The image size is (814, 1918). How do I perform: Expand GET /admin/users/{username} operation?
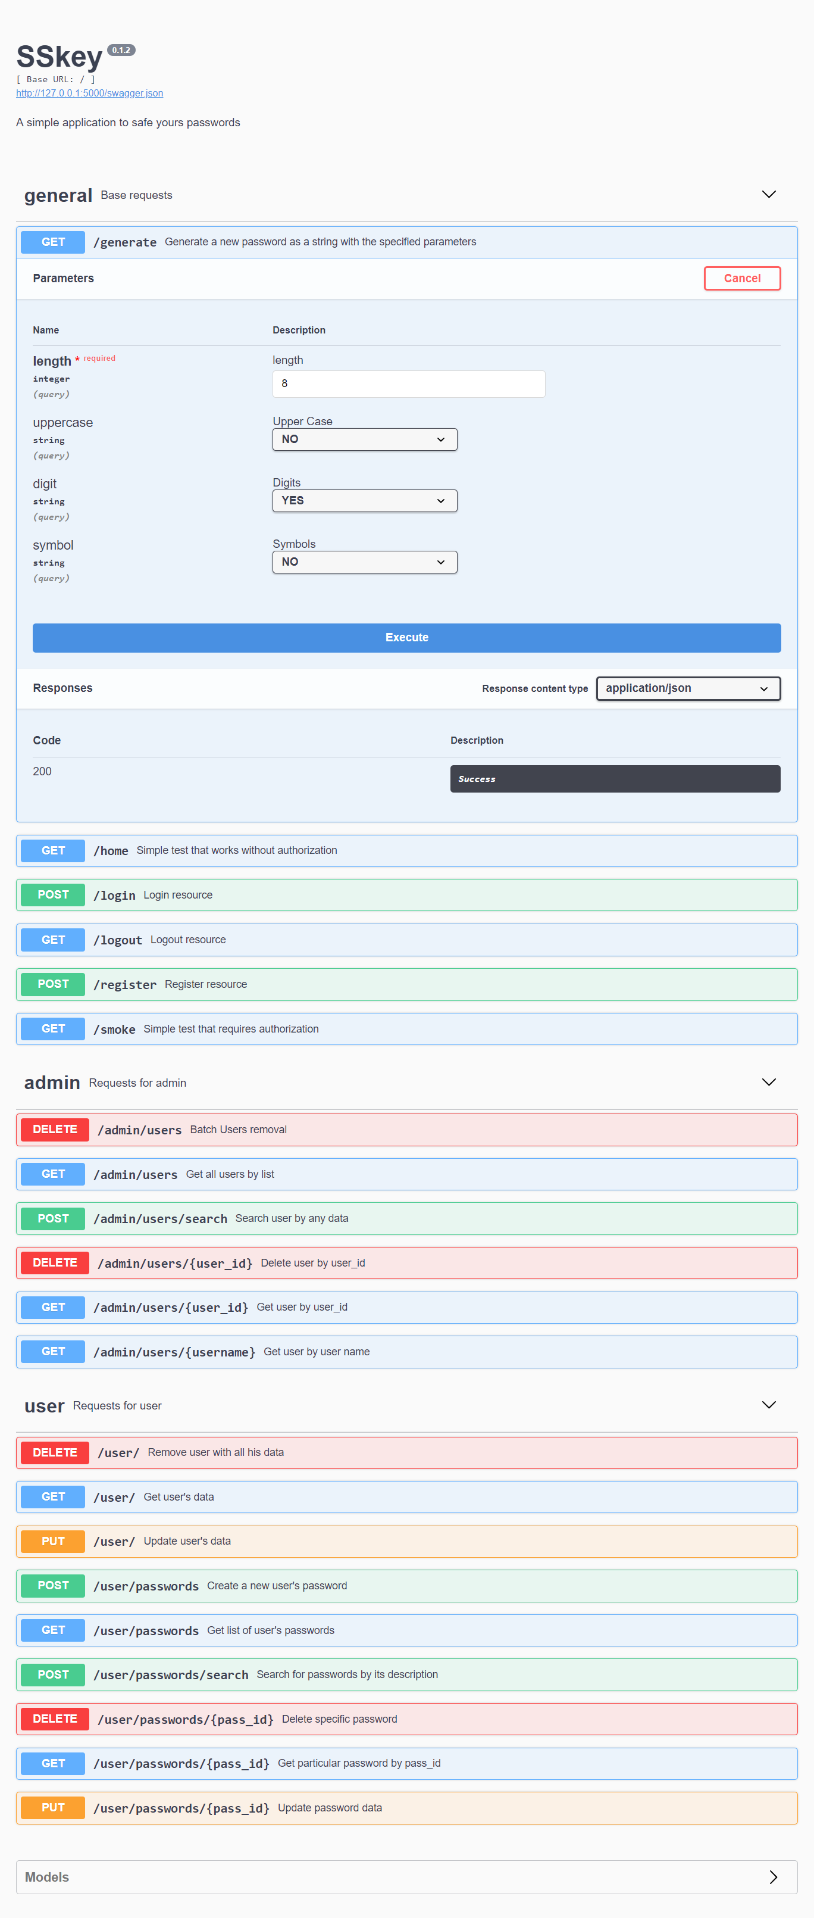(407, 1351)
